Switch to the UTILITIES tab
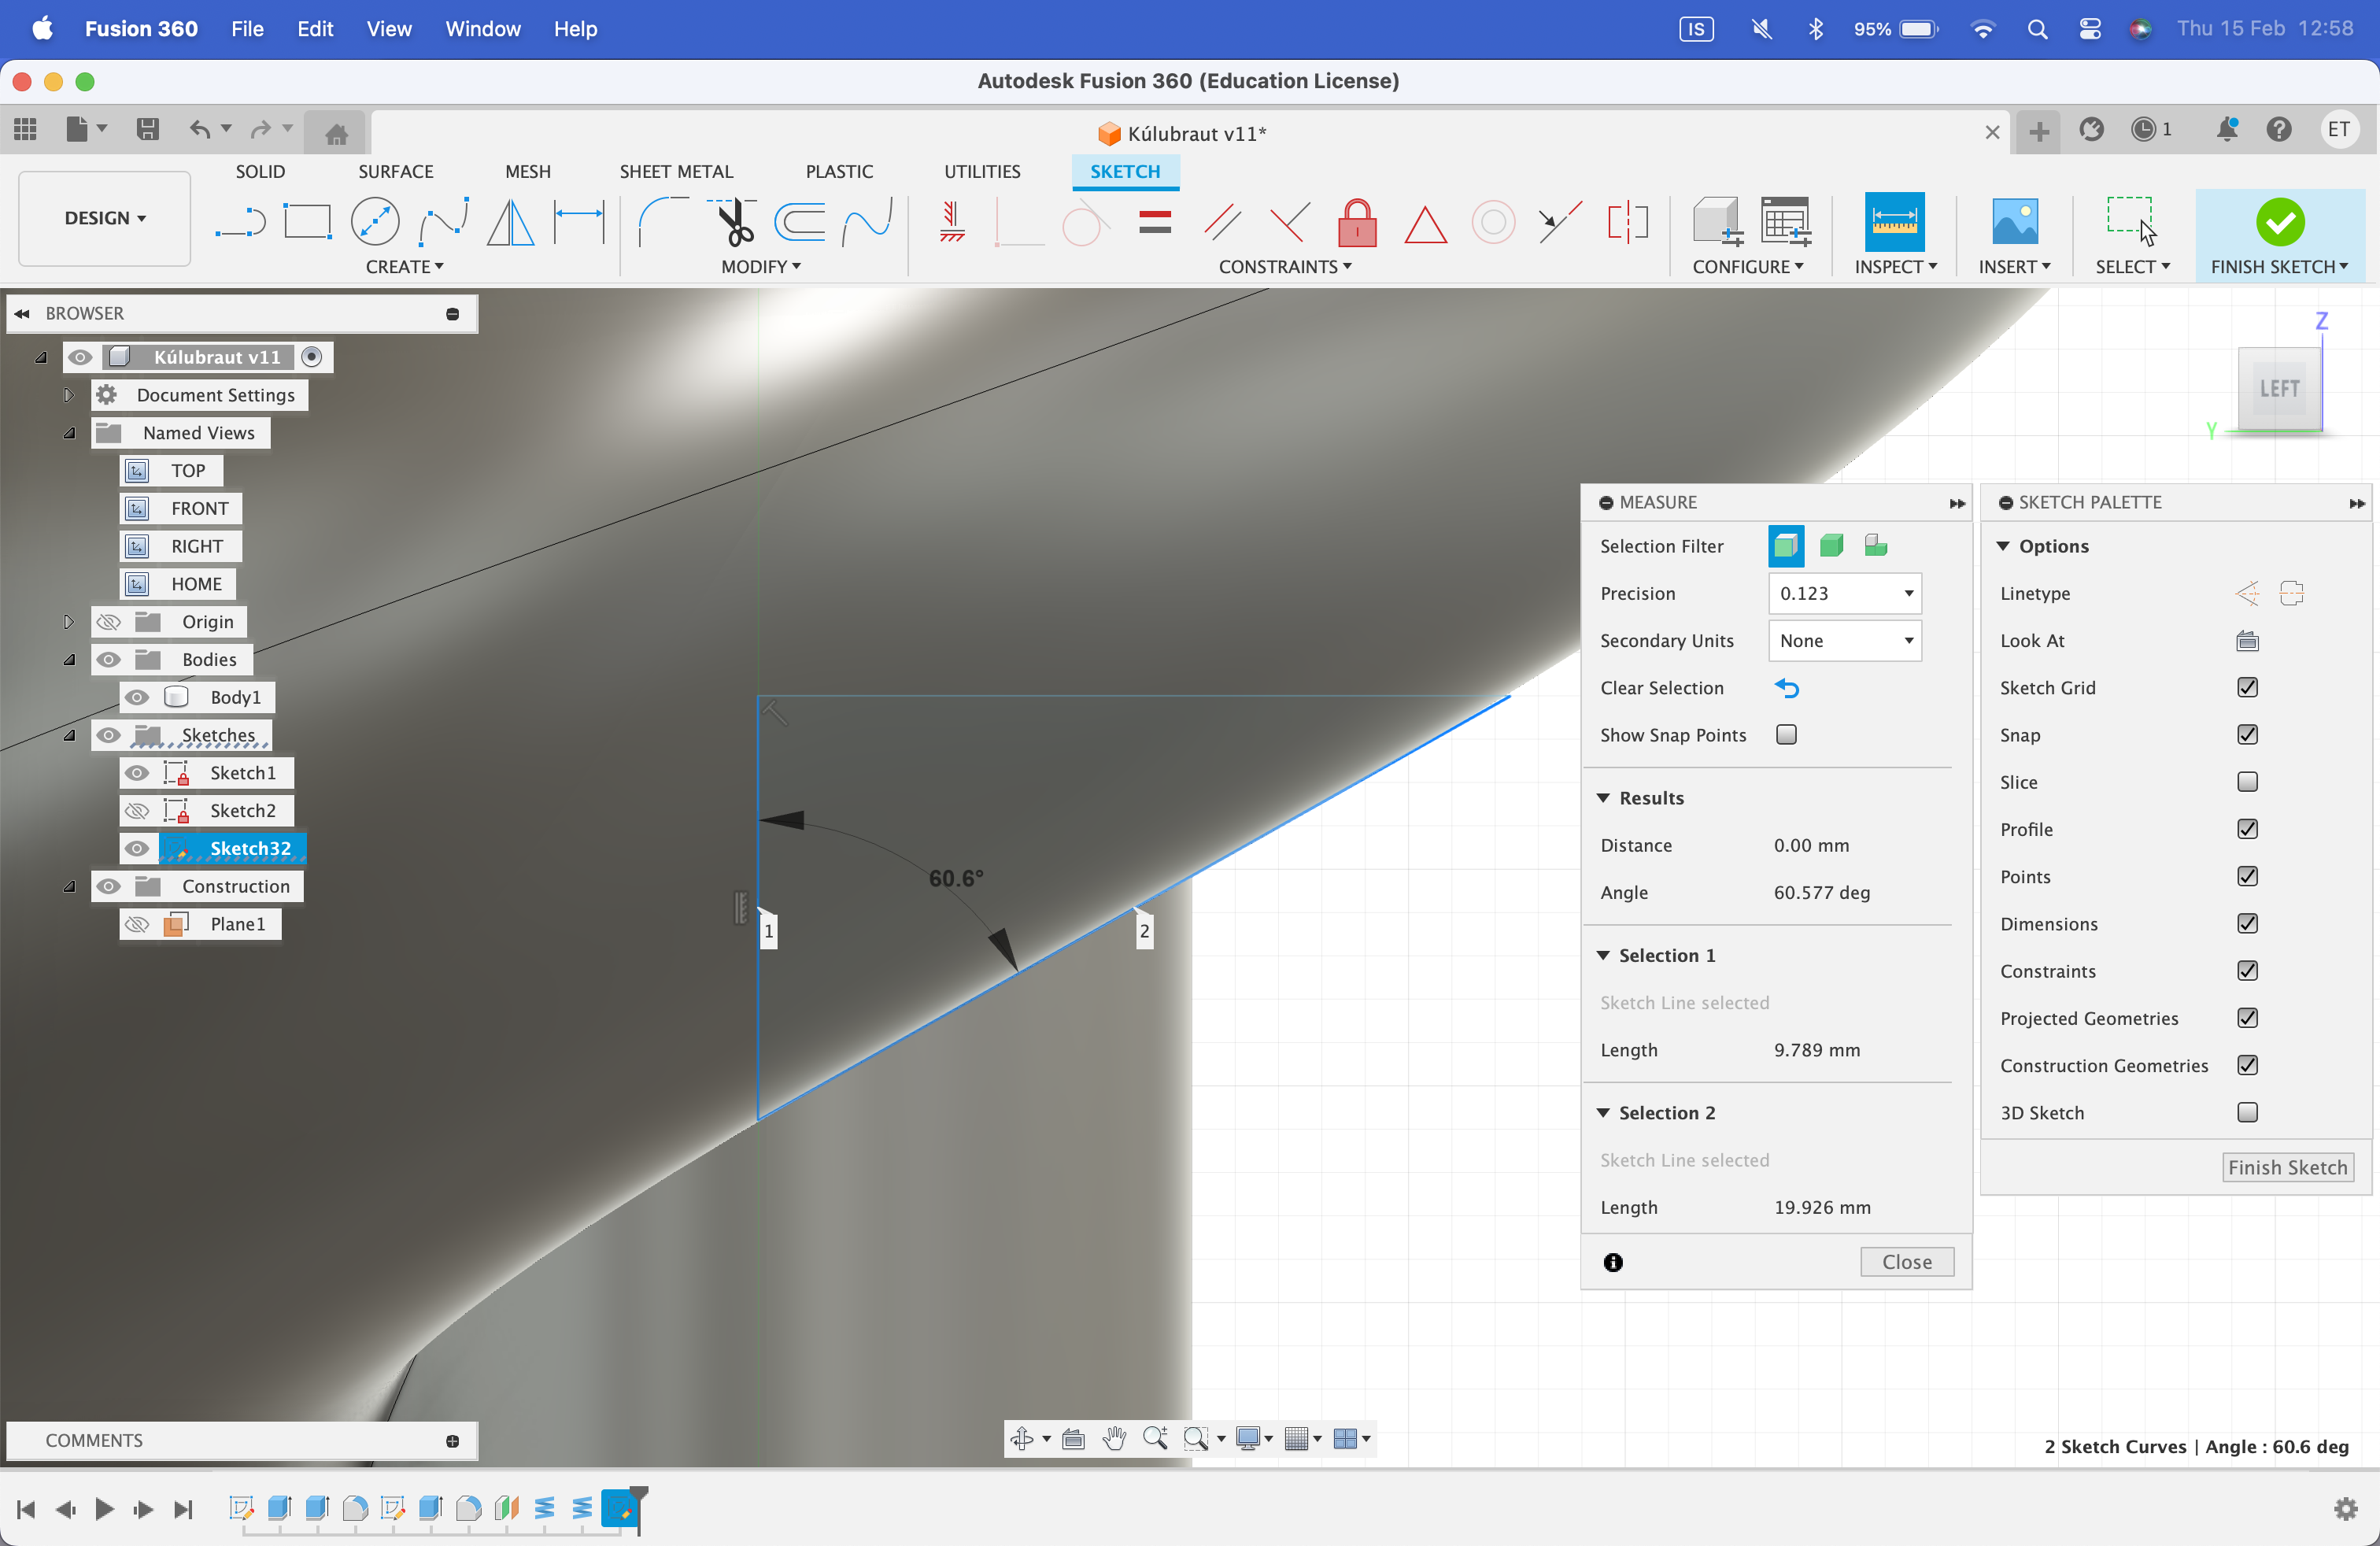Image resolution: width=2380 pixels, height=1546 pixels. (982, 171)
